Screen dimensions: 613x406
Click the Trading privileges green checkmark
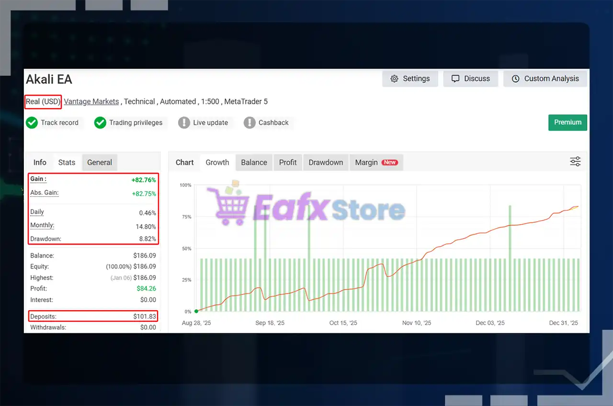point(100,123)
